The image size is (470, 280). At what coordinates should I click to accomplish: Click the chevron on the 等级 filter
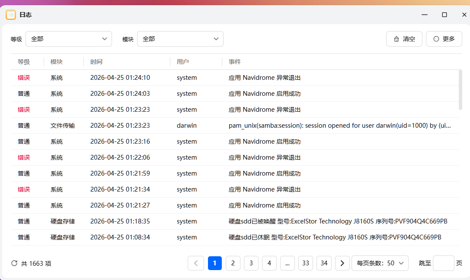[105, 39]
